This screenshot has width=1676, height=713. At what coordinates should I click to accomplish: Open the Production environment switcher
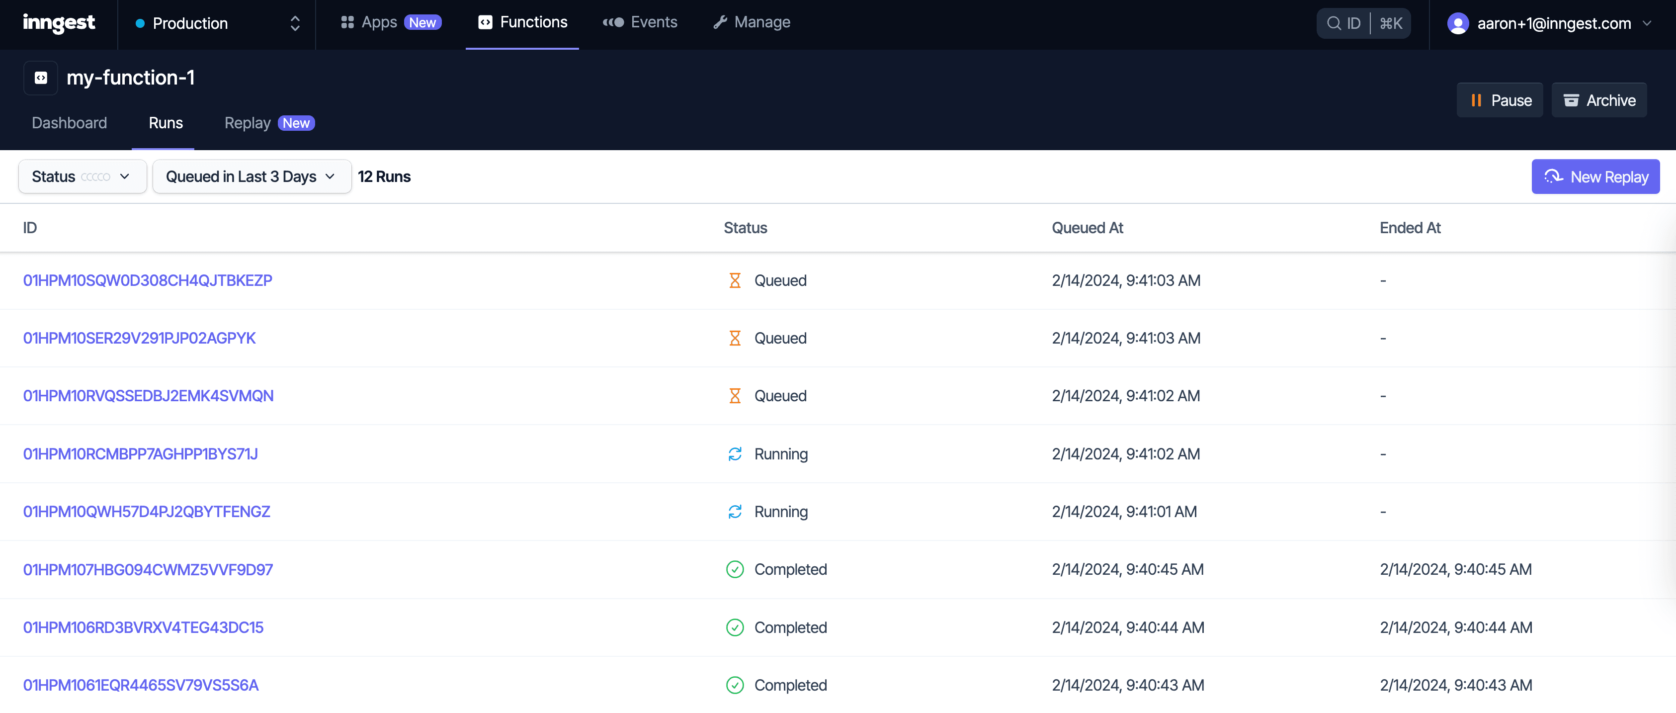(x=217, y=23)
